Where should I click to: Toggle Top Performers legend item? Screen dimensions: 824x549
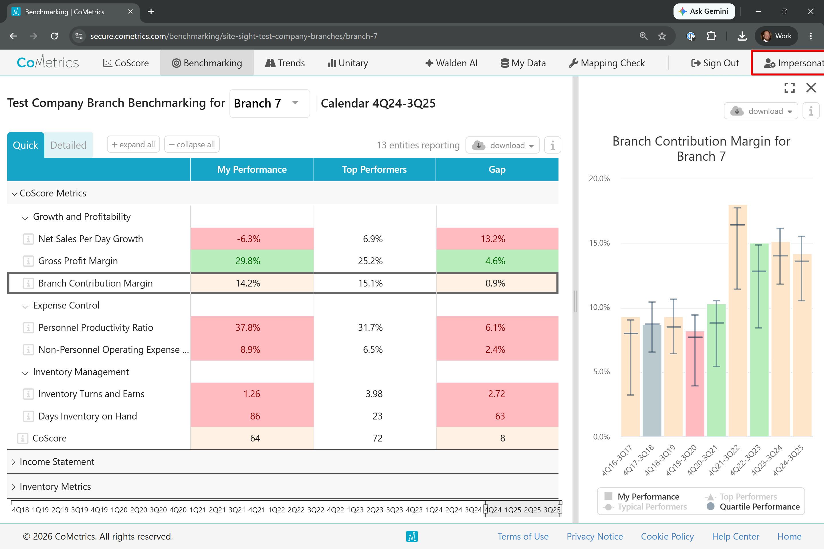pos(741,496)
